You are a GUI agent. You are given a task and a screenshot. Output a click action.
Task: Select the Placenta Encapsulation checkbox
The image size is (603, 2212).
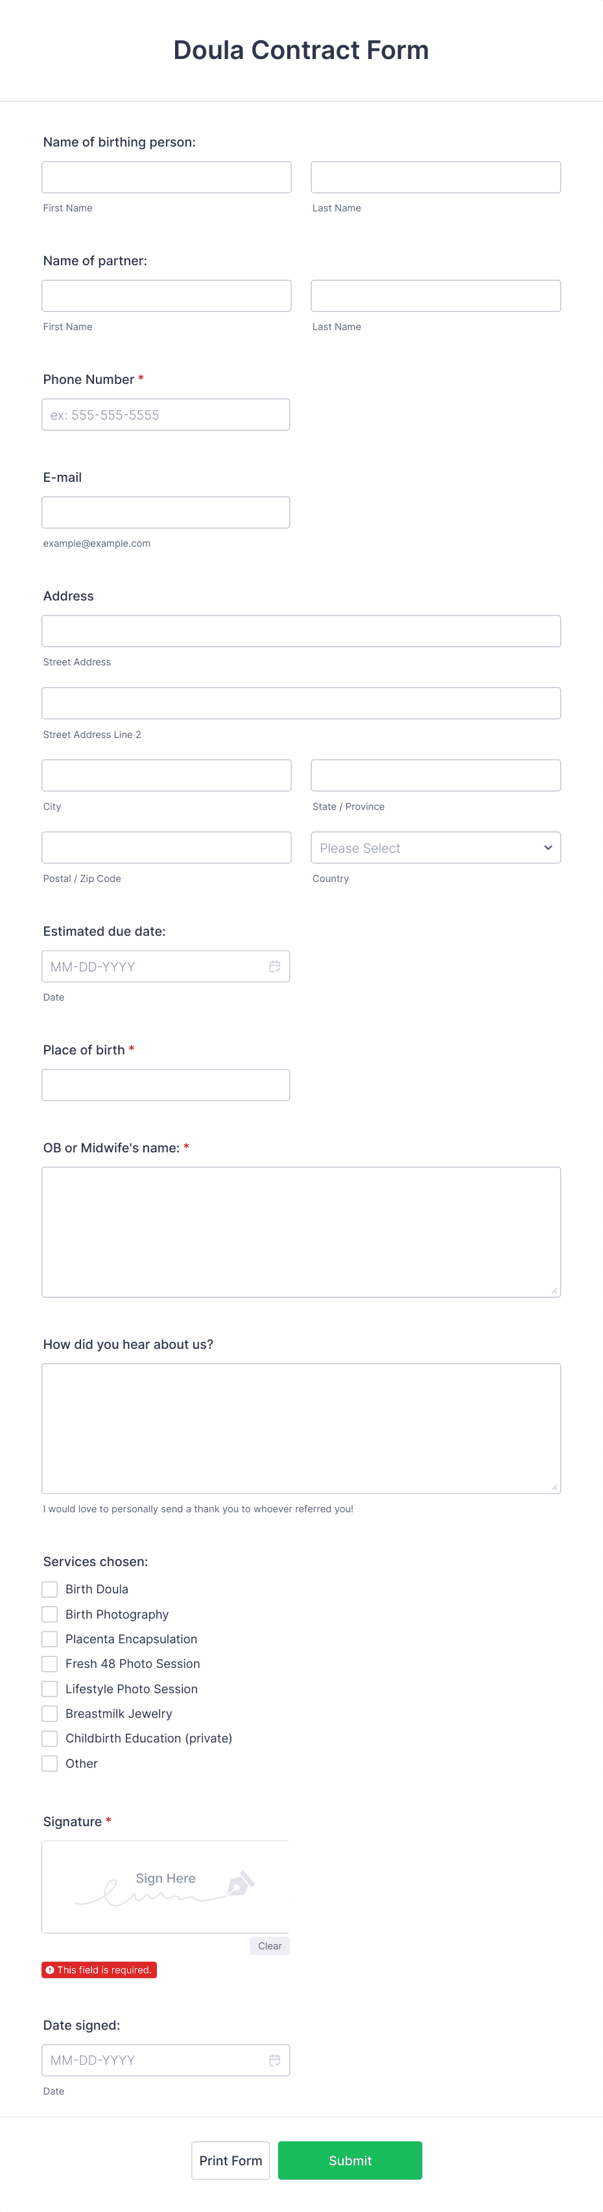(50, 1638)
